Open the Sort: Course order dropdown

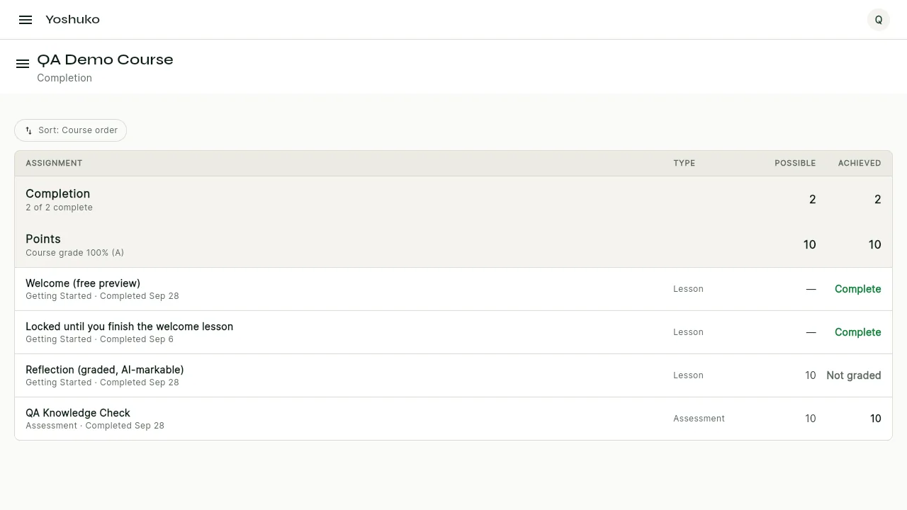coord(70,130)
